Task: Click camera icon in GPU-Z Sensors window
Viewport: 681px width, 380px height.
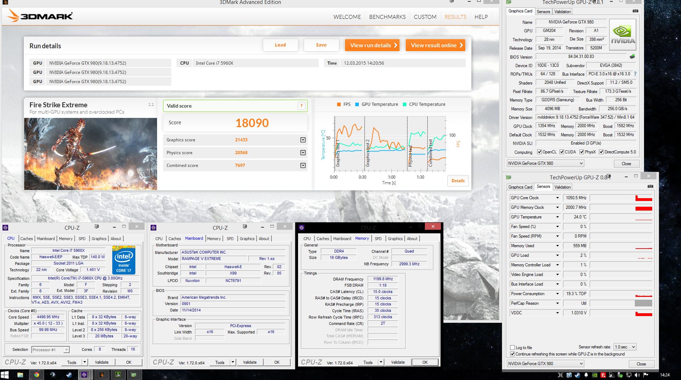Action: (x=650, y=186)
